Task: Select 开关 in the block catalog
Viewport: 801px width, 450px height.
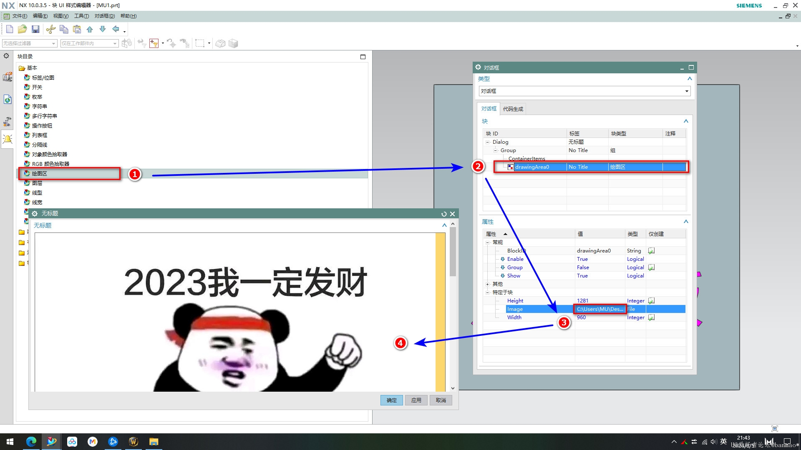Action: click(x=37, y=87)
